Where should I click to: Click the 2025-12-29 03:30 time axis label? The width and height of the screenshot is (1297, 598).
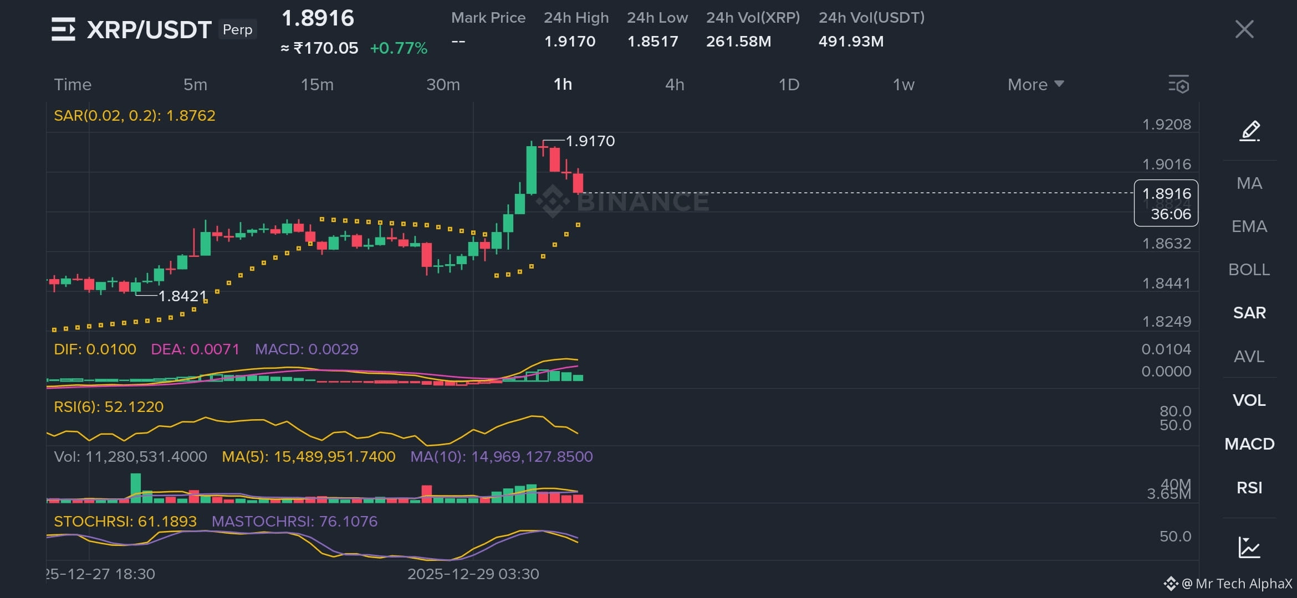click(x=473, y=574)
